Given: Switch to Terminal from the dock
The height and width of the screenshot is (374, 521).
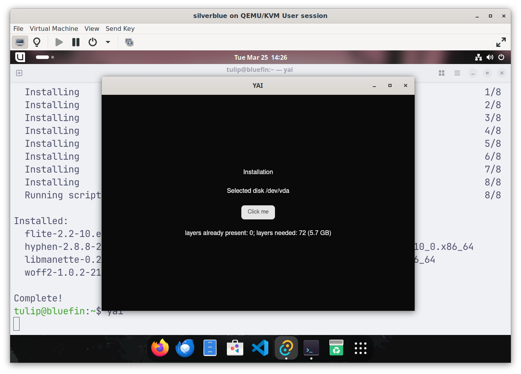Looking at the screenshot, I should click(311, 348).
